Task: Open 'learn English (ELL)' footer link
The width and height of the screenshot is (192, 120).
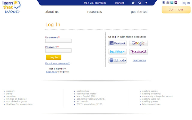Action: pyautogui.click(x=86, y=96)
